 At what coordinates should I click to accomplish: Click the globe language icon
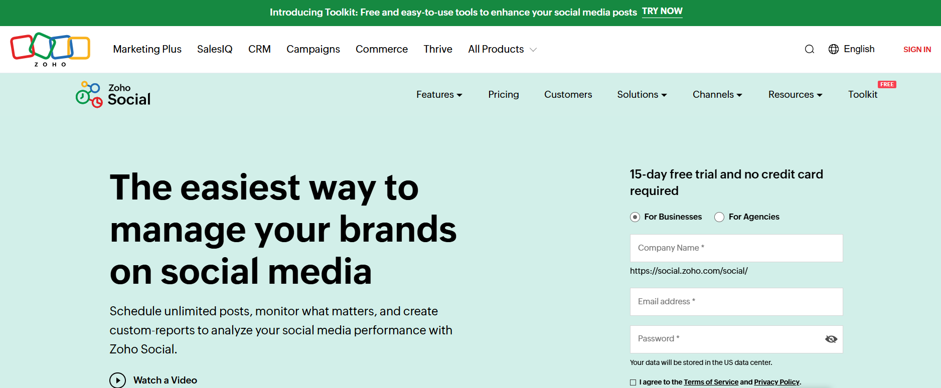point(834,49)
